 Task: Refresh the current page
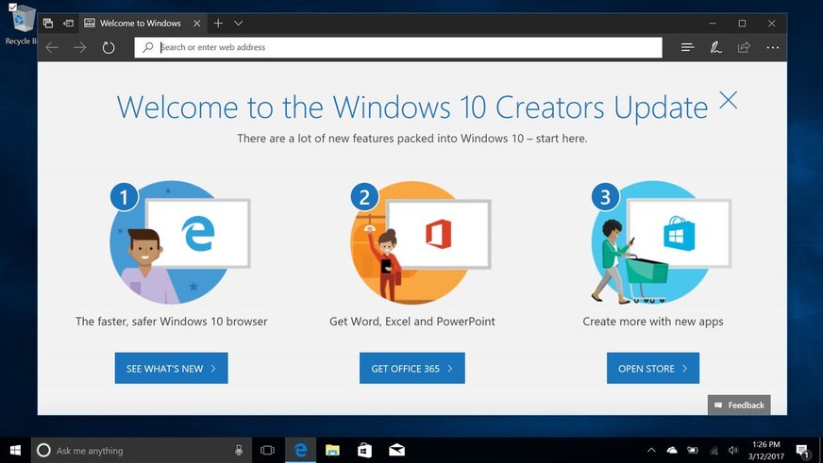coord(109,47)
